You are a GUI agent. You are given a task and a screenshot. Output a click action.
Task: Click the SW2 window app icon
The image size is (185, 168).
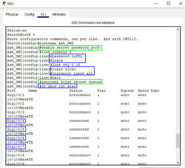tap(4, 3)
